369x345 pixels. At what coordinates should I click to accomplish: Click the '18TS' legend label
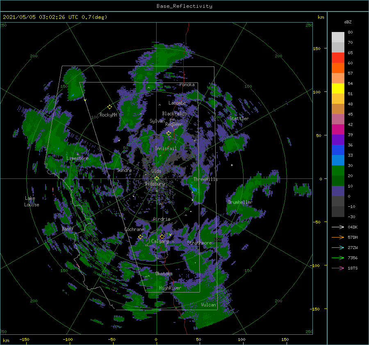[x=353, y=268]
